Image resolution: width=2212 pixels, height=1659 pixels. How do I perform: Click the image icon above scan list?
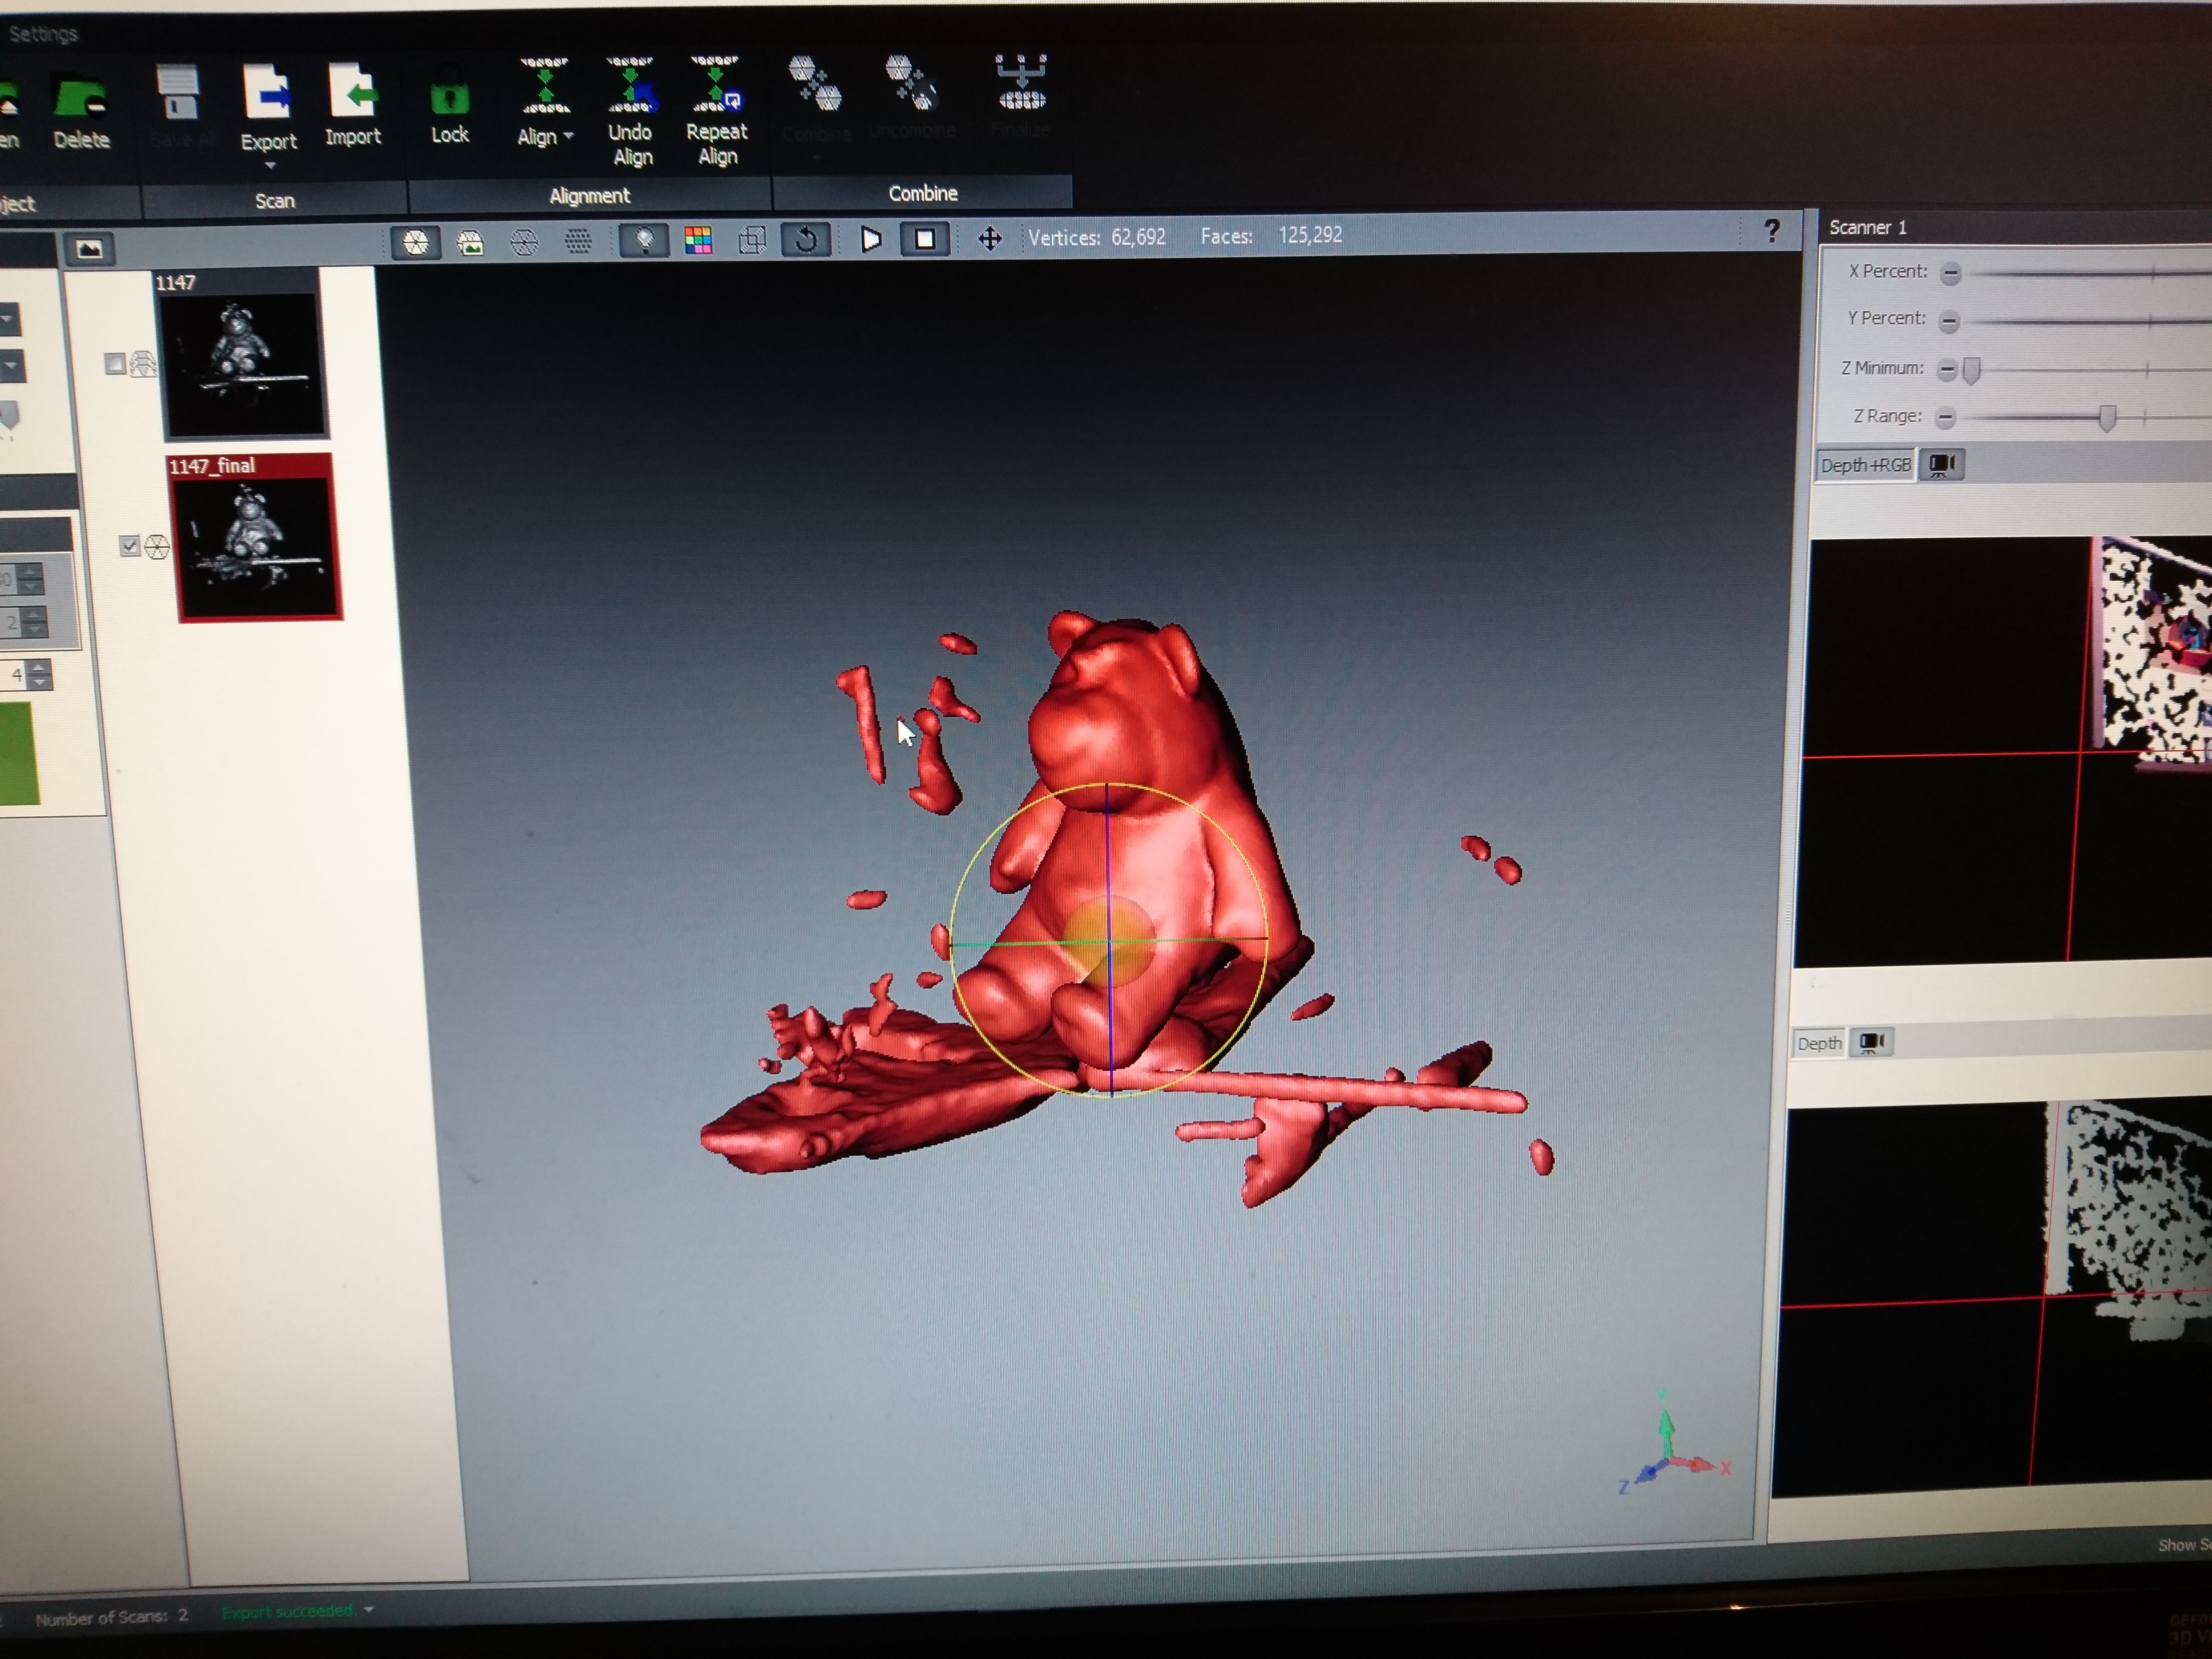[90, 249]
